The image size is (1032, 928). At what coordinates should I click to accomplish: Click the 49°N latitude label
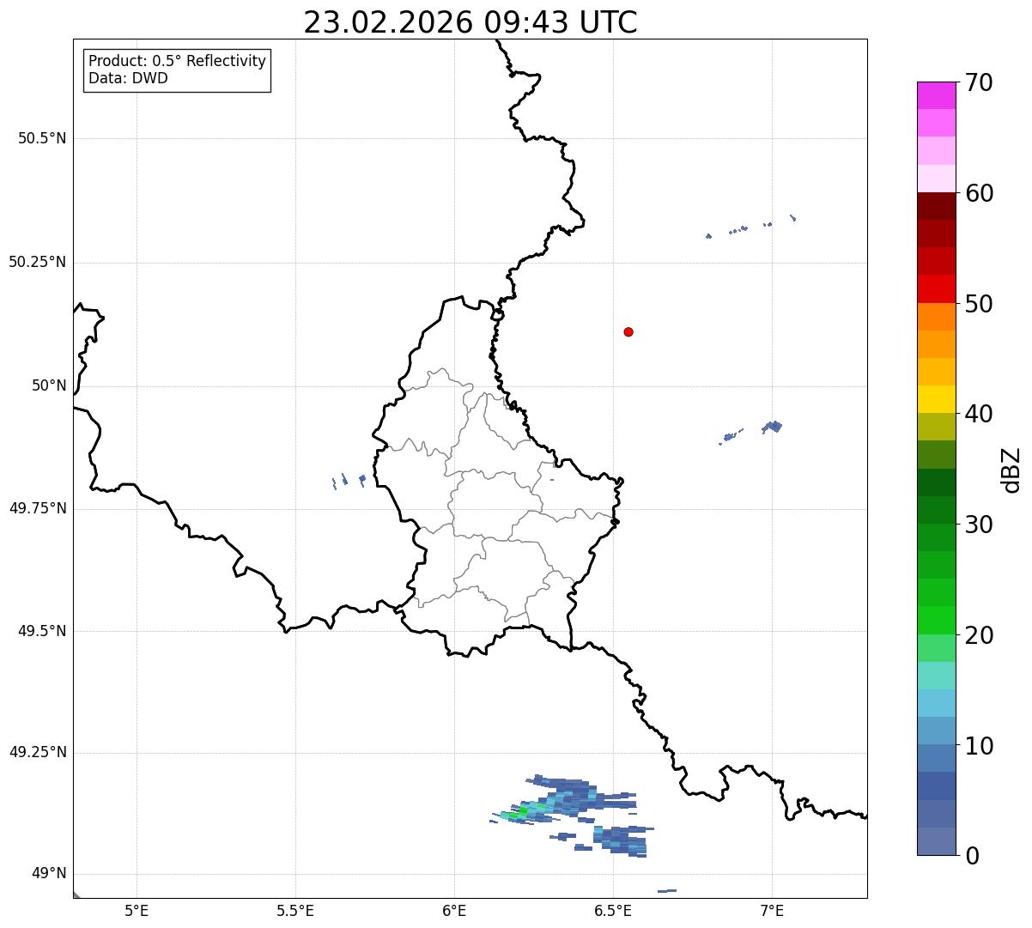49,873
